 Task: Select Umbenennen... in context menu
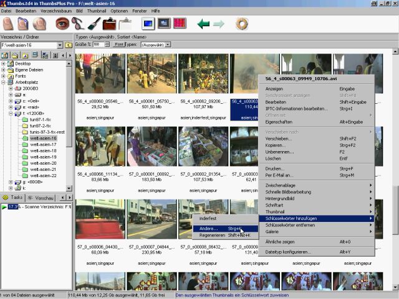click(x=316, y=152)
